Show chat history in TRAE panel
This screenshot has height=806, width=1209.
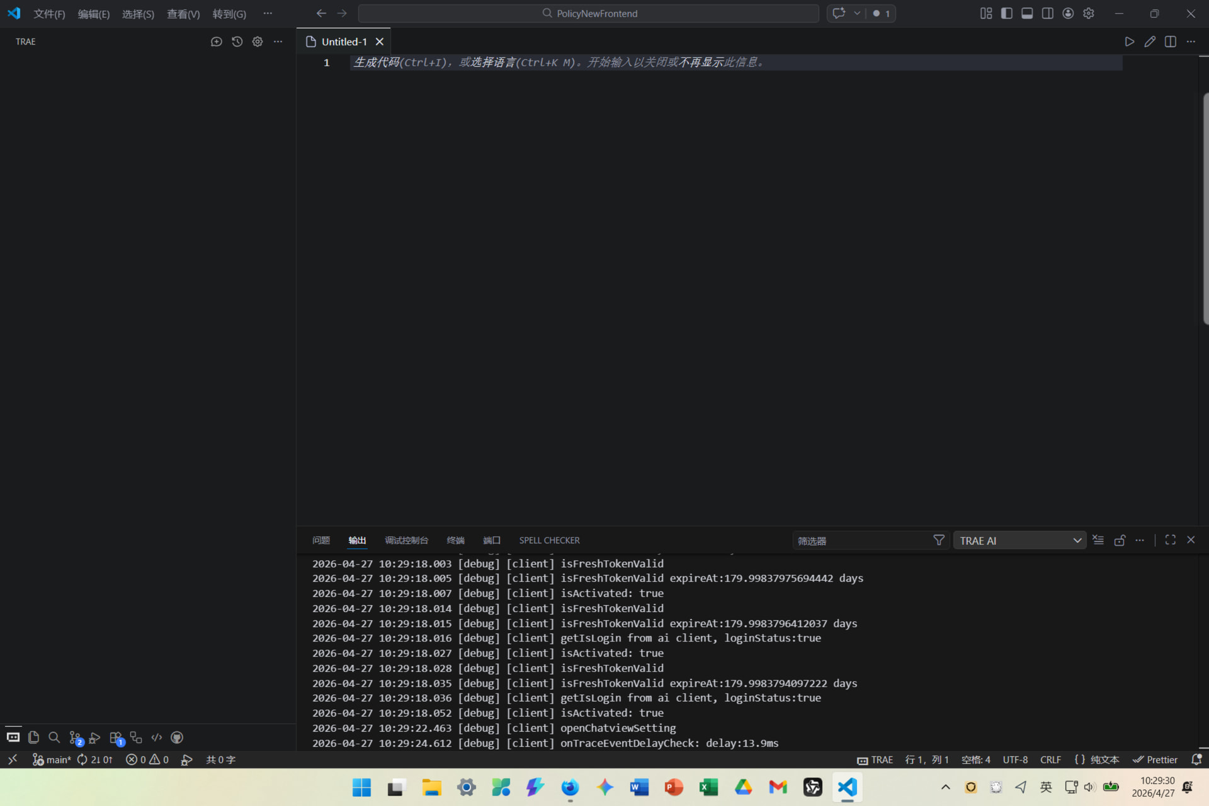[x=237, y=42]
